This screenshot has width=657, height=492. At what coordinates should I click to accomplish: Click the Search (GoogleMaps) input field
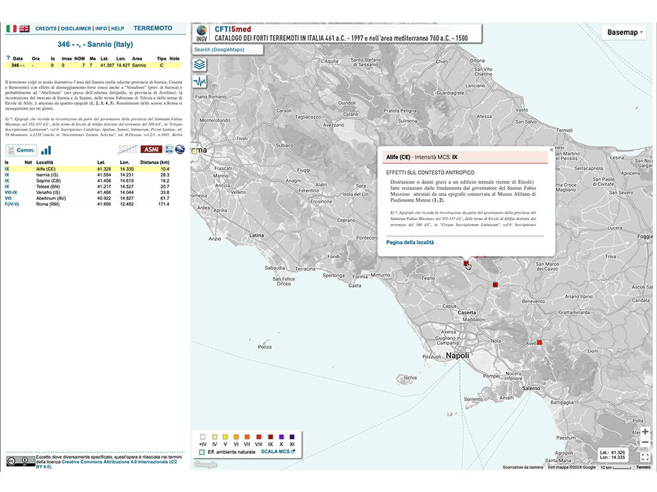click(x=228, y=49)
